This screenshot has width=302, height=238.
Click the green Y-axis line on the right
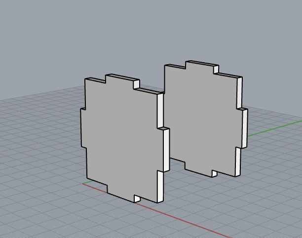coord(274,128)
